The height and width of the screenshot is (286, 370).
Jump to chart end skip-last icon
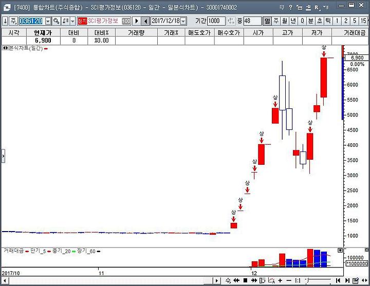(347, 280)
